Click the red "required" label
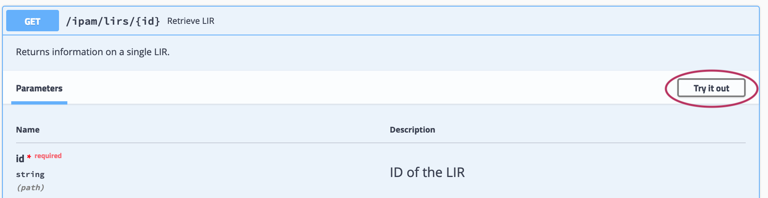 coord(48,156)
